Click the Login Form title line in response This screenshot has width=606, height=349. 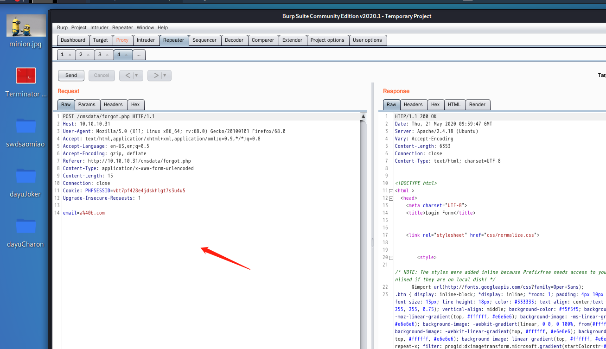tap(440, 213)
